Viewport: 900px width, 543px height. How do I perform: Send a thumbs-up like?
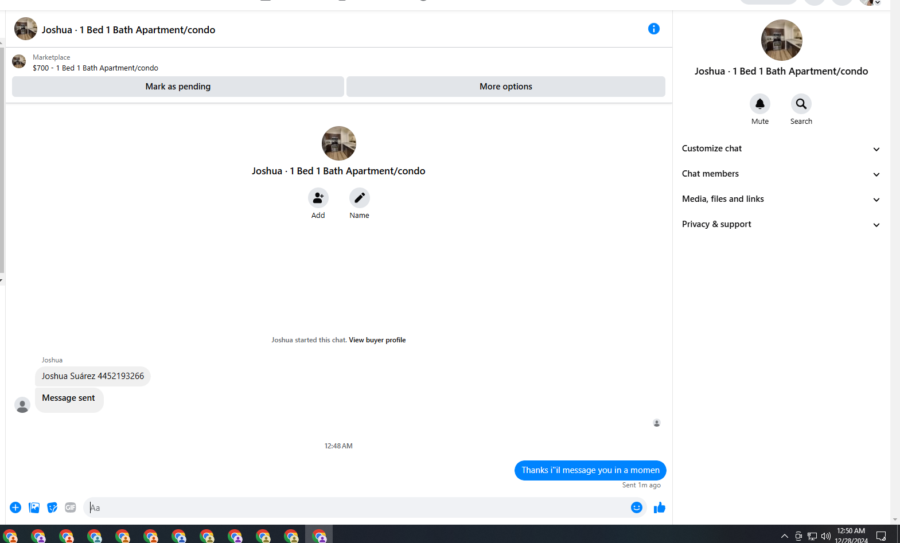click(660, 507)
